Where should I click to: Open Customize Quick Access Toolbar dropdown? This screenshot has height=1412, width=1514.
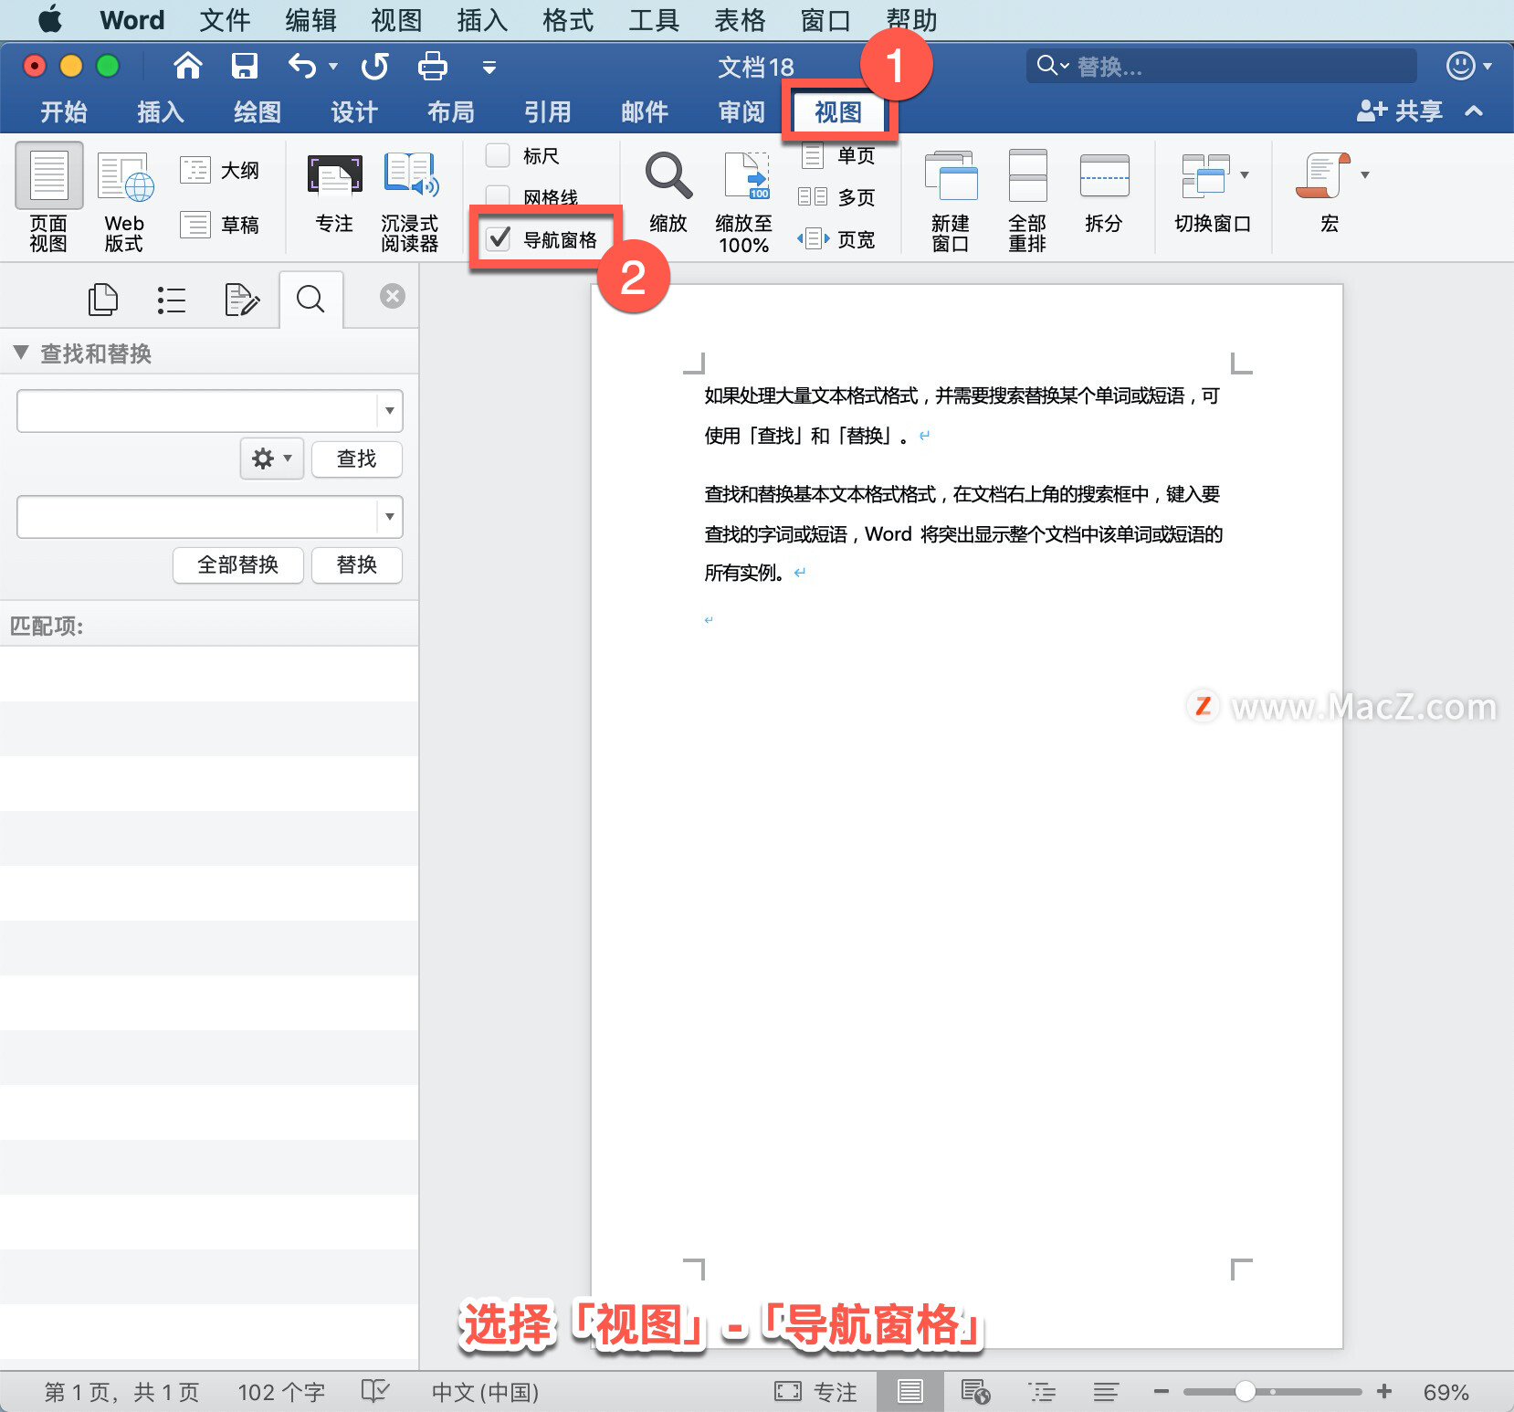point(489,67)
